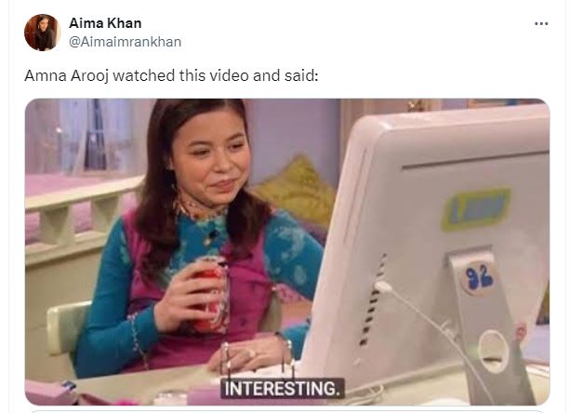Click the yellow pillow in the background
Image resolution: width=582 pixels, height=413 pixels.
295,192
